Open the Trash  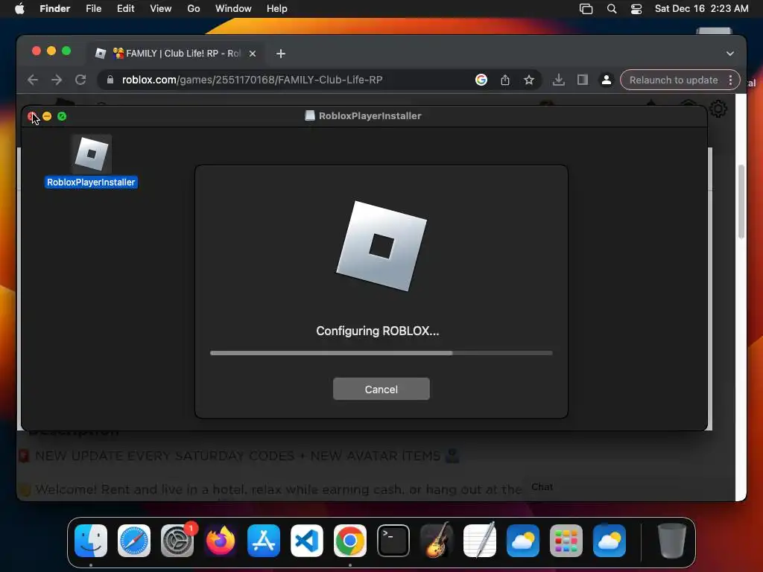pos(672,541)
